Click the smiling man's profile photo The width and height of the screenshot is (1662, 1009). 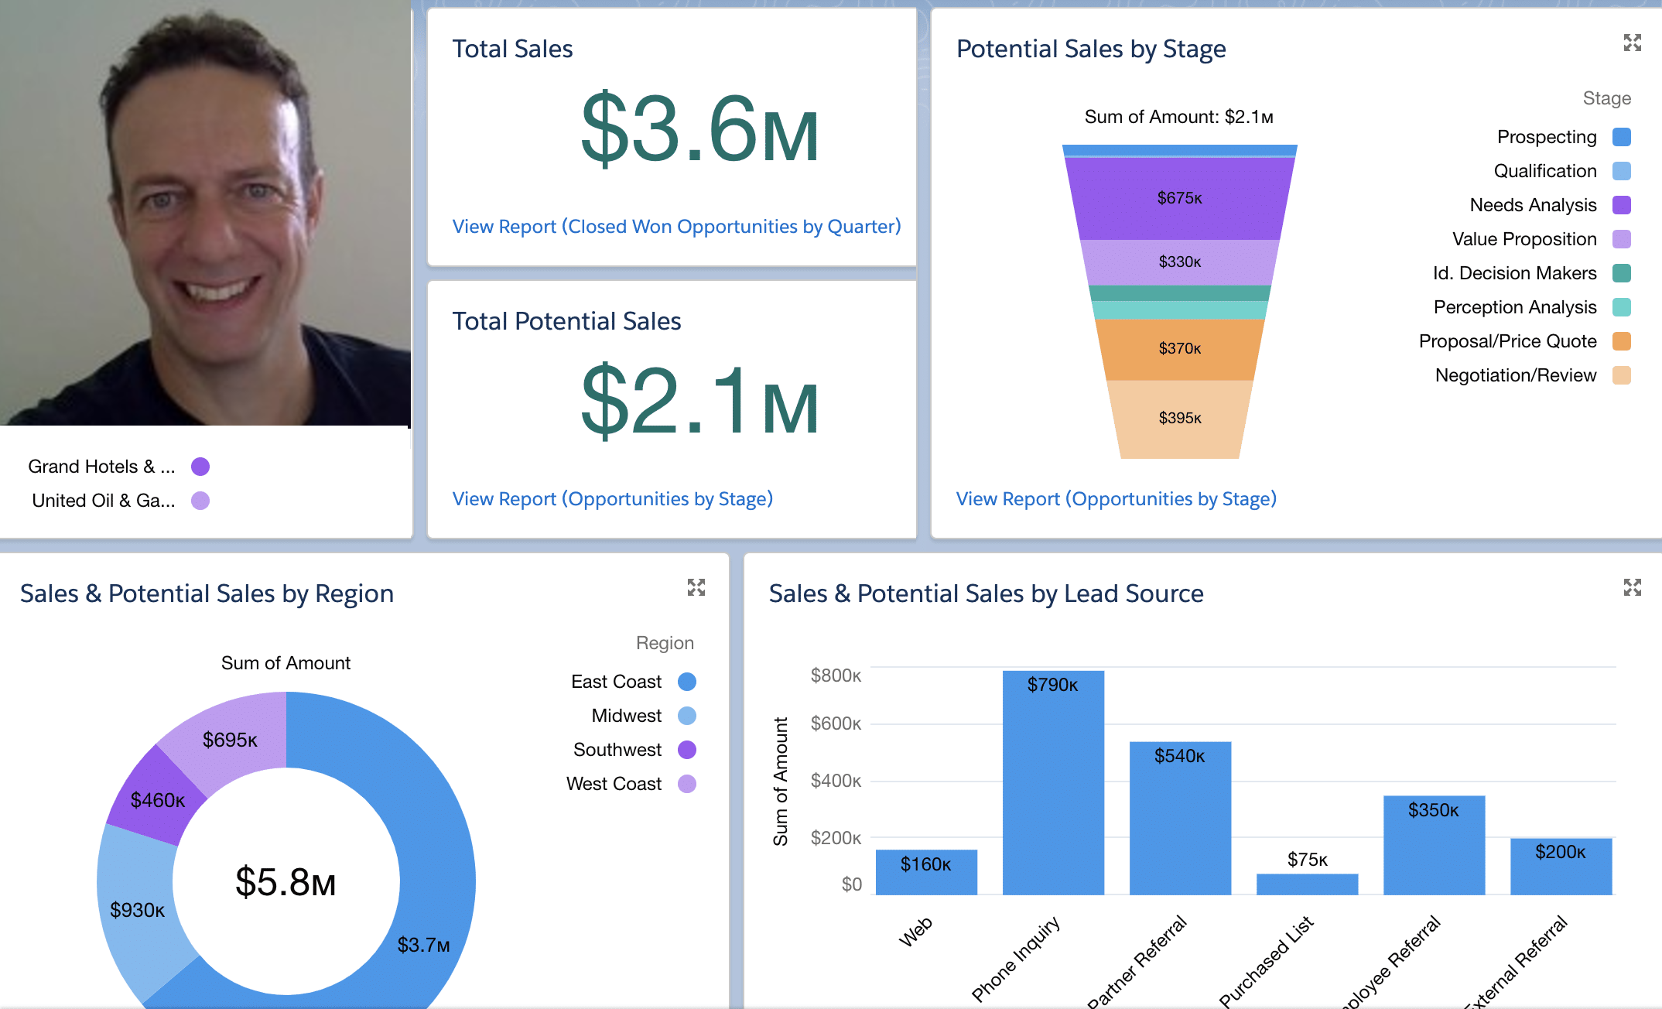[x=205, y=213]
